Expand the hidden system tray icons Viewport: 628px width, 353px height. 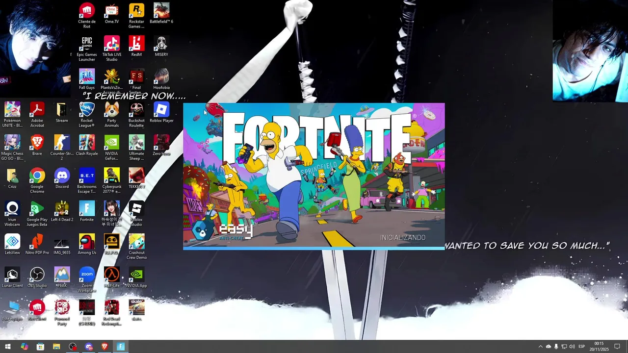541,347
